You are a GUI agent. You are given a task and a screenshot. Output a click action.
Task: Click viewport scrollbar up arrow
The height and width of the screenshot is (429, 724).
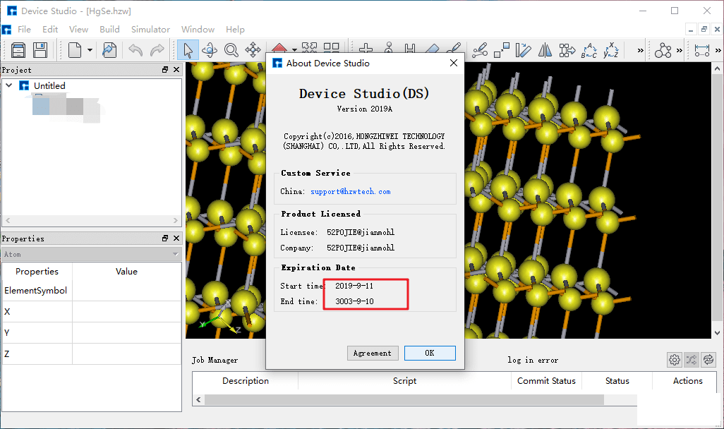(x=717, y=68)
